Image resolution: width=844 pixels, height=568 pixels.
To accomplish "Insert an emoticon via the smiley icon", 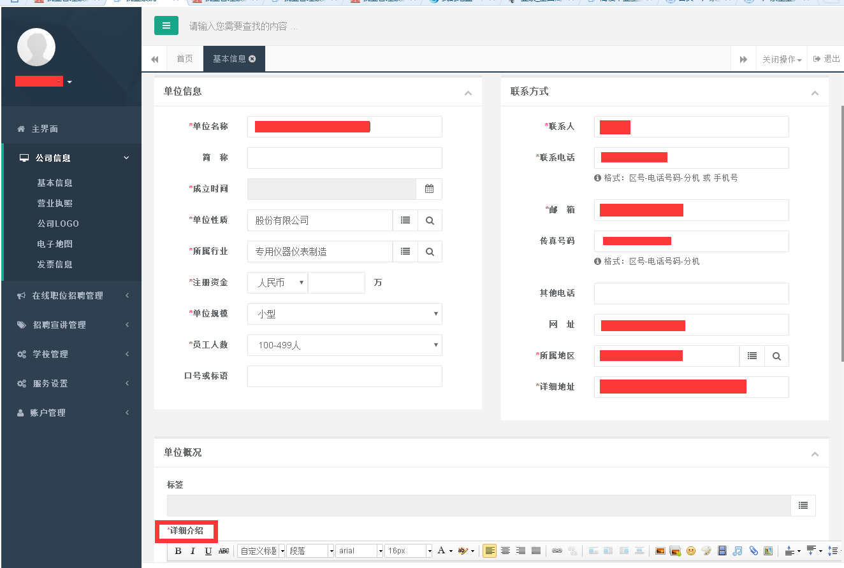I will tap(691, 551).
